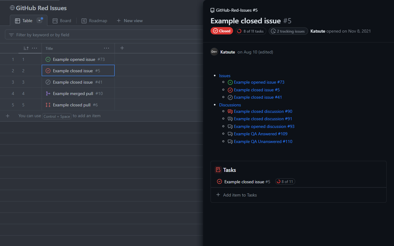Click Add item to Tasks
Image resolution: width=394 pixels, height=246 pixels.
click(236, 195)
